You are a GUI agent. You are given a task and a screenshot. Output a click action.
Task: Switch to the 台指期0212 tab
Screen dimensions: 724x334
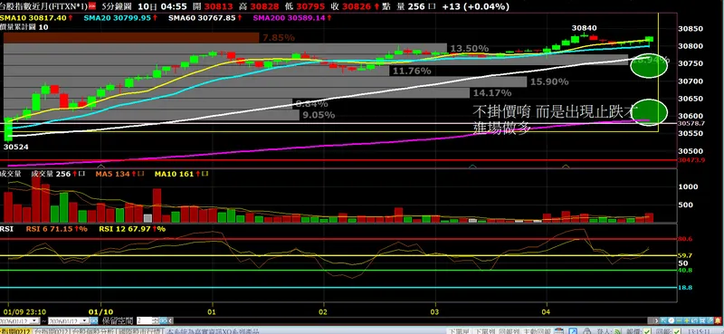click(x=52, y=330)
